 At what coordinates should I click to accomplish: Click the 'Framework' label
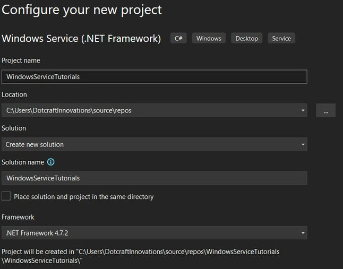pyautogui.click(x=18, y=217)
